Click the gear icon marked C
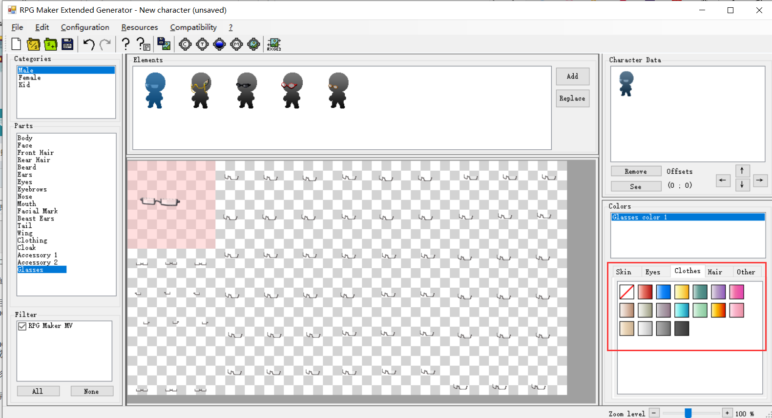This screenshot has width=772, height=418. tap(185, 44)
